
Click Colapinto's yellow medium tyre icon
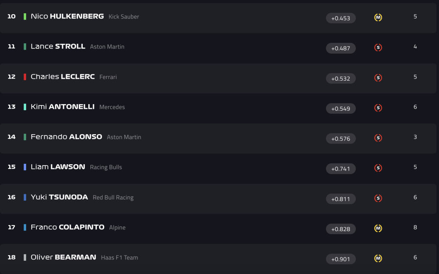[x=378, y=228]
